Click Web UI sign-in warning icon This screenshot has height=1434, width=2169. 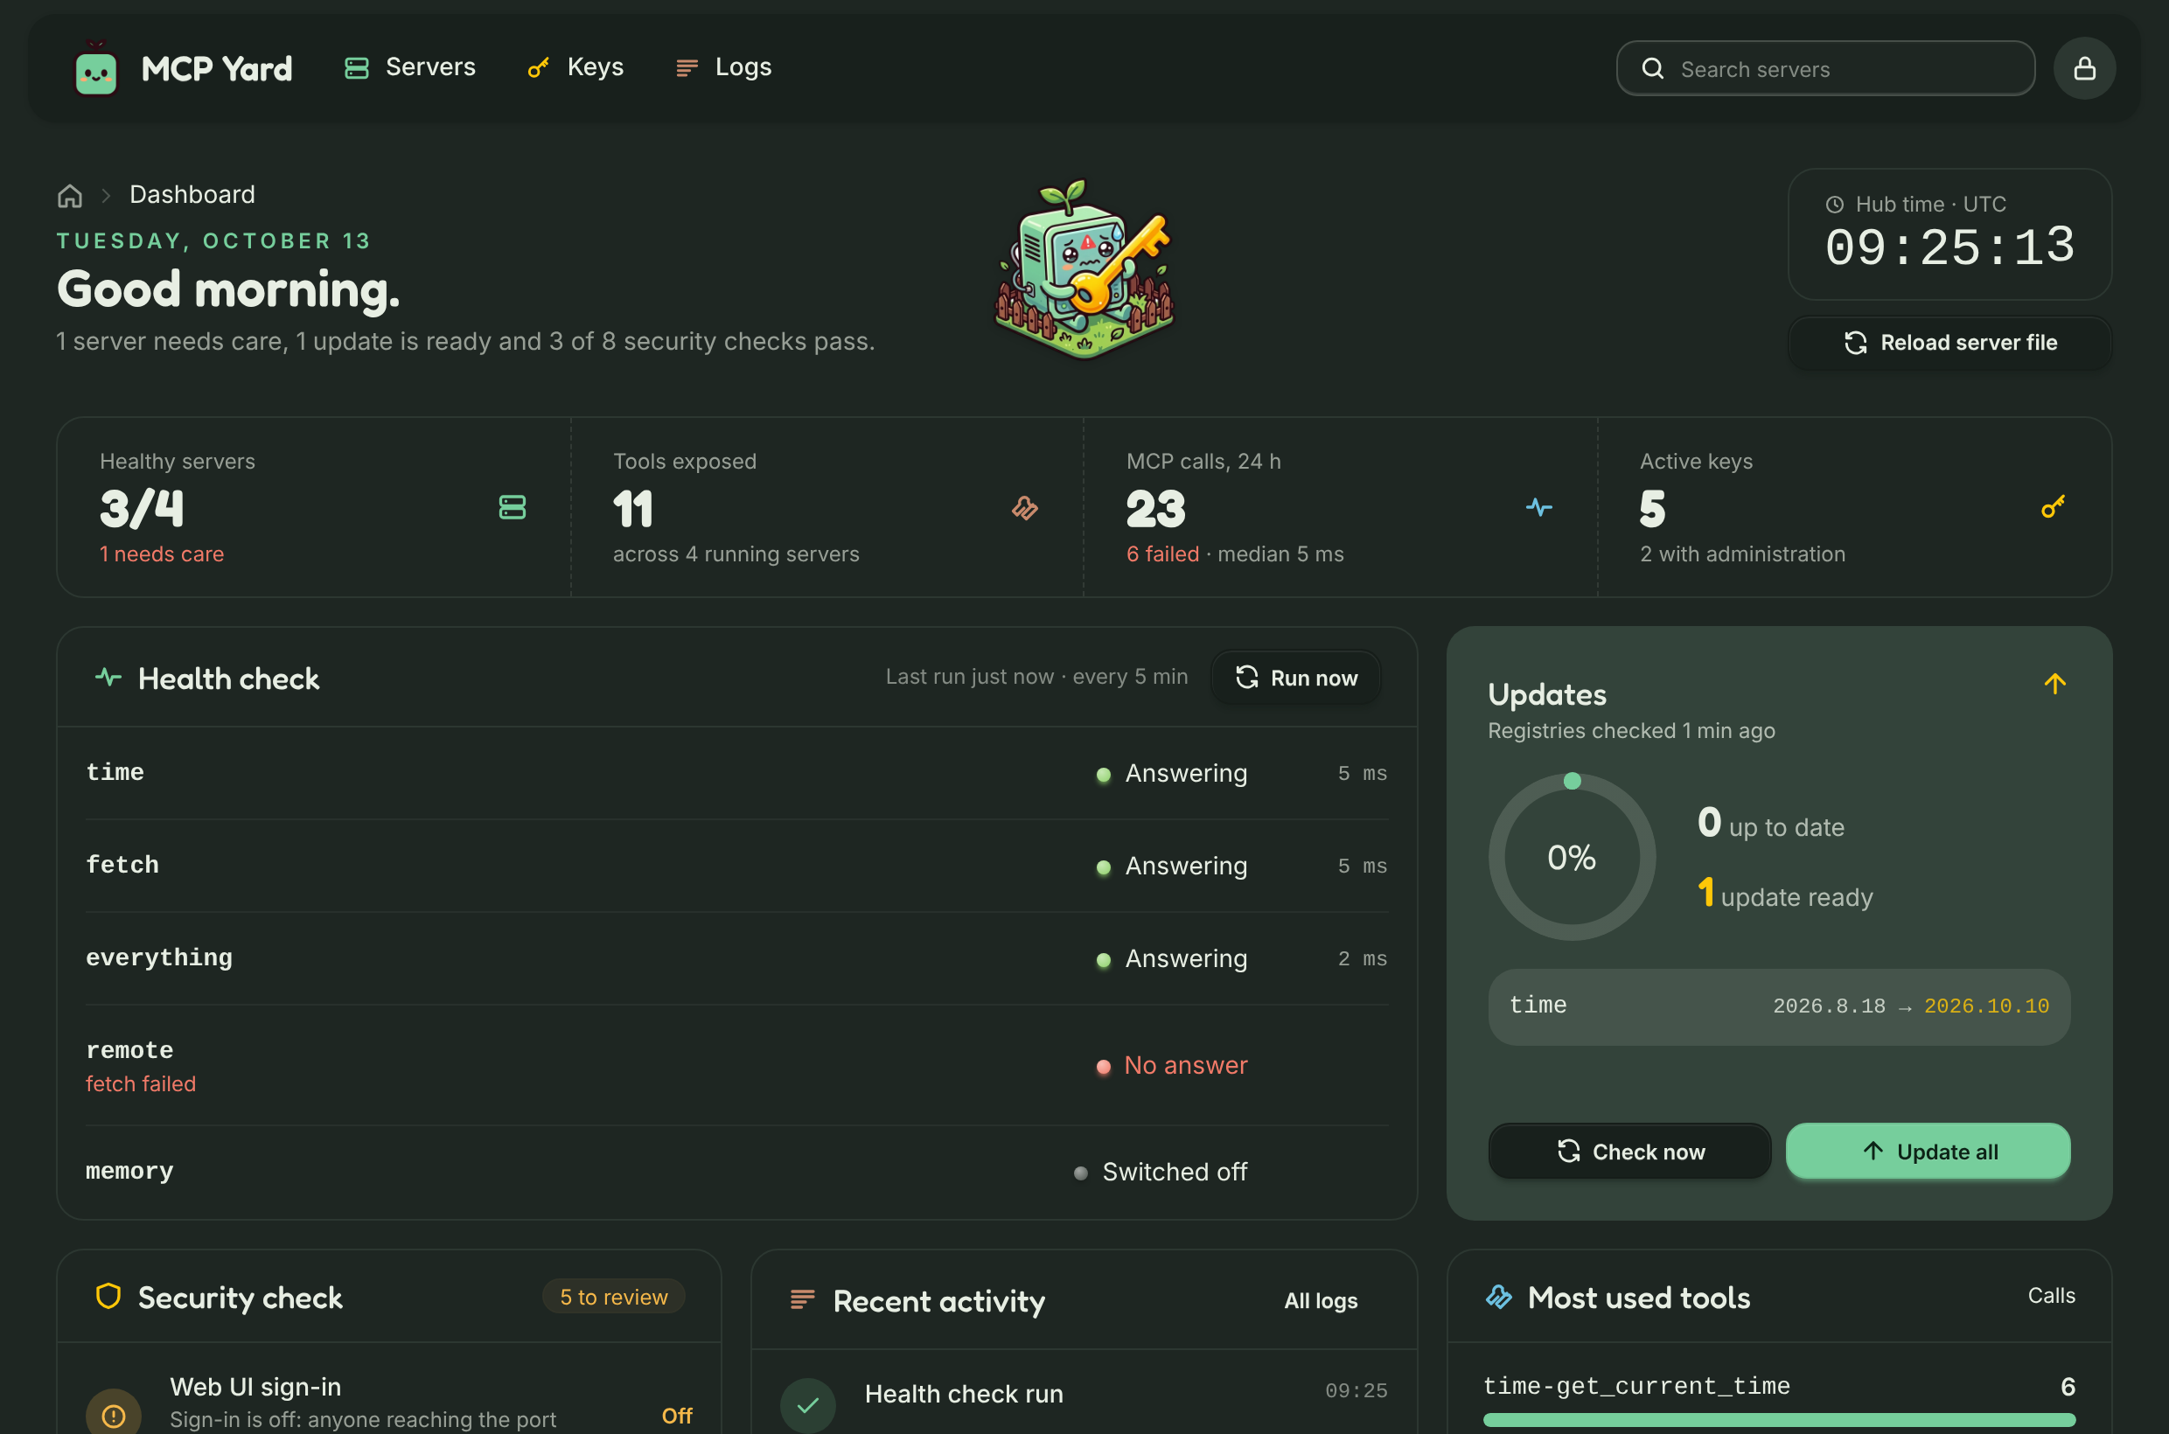click(114, 1416)
